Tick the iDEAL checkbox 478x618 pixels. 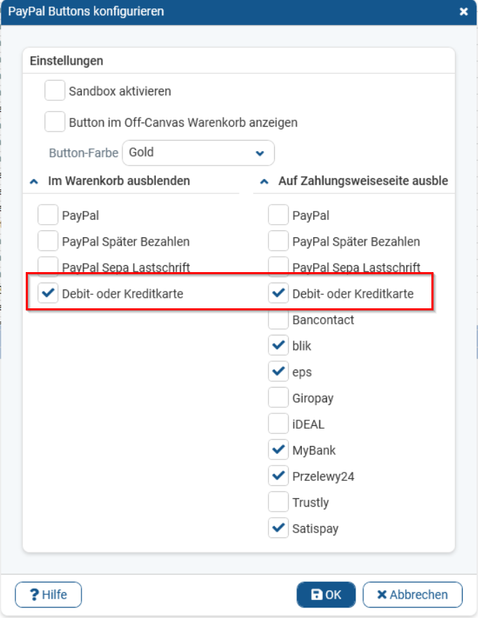point(278,424)
